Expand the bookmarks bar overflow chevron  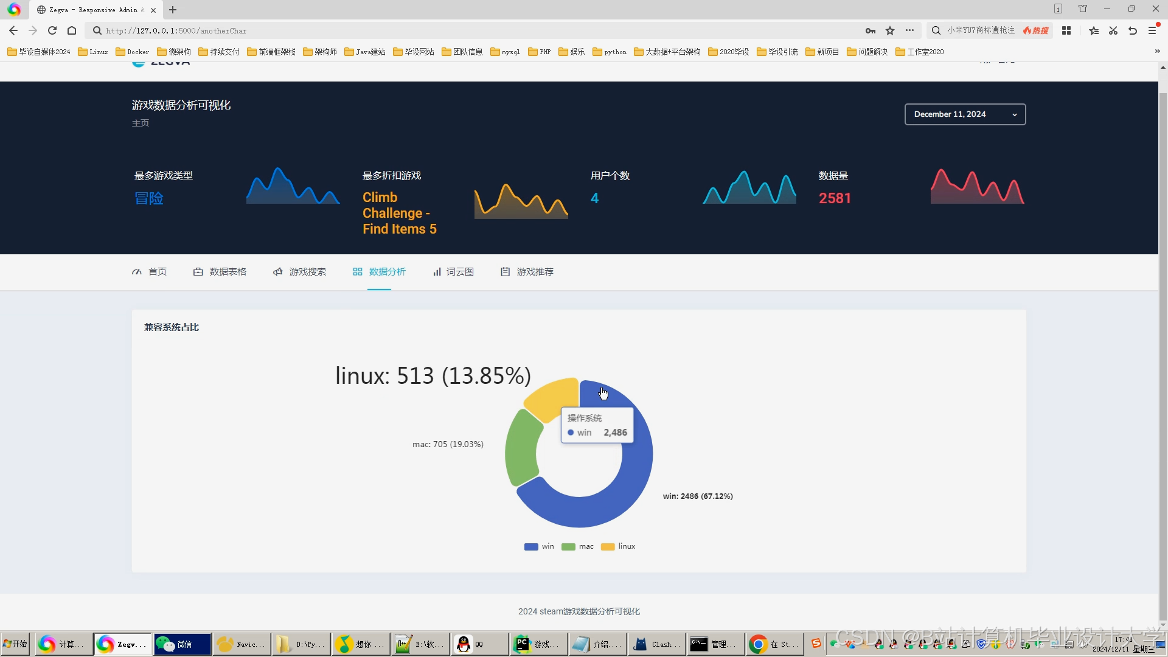[1157, 52]
